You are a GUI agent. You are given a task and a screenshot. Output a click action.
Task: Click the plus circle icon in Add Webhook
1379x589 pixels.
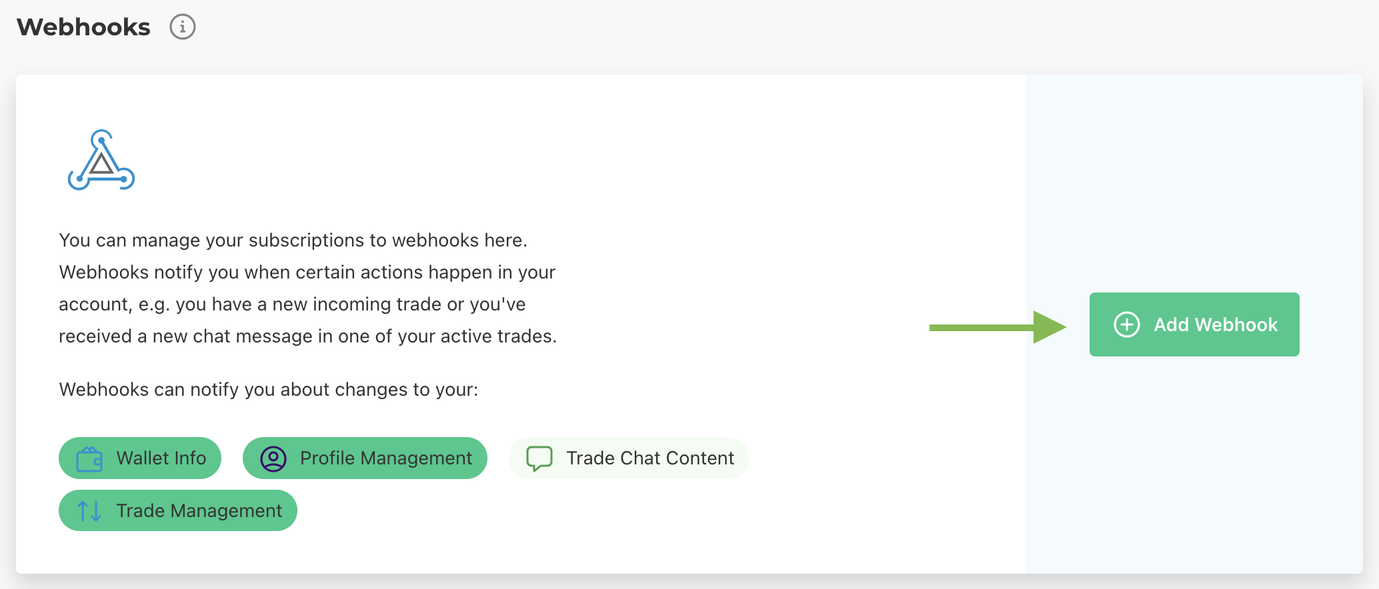point(1126,325)
